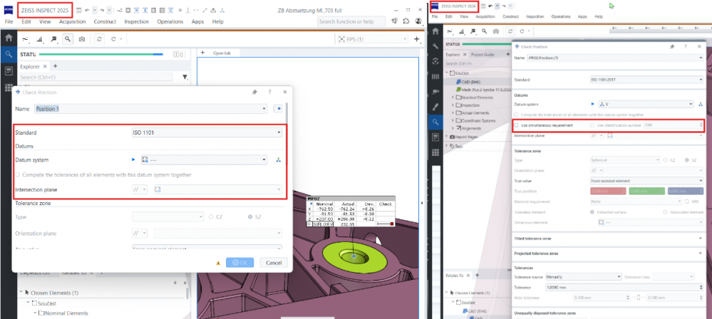Click the user account icon in the 2025 title area
Image resolution: width=712 pixels, height=319 pixels.
418,21
